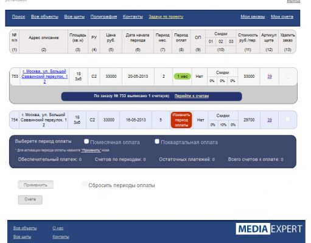
Task: Click Остаточных платежей: 0 text
Action: [187, 159]
